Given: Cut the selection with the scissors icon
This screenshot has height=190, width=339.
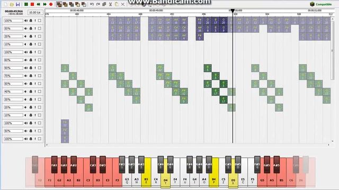Looking at the screenshot, I should (111, 4).
